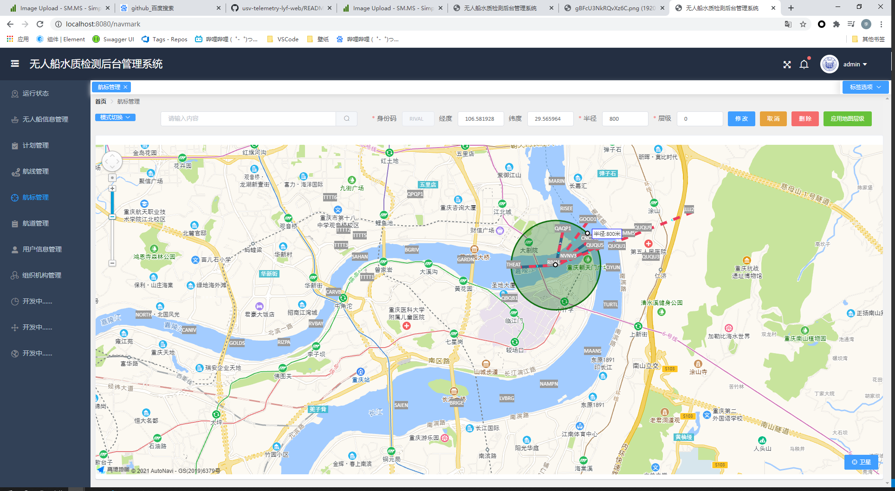The height and width of the screenshot is (491, 895).
Task: Switch to usv-telemetry-lyf-web README tab
Action: click(281, 8)
